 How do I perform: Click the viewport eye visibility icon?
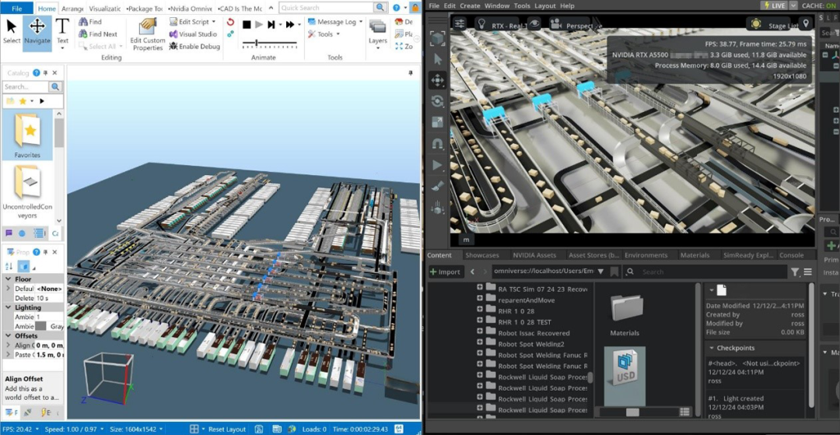535,24
